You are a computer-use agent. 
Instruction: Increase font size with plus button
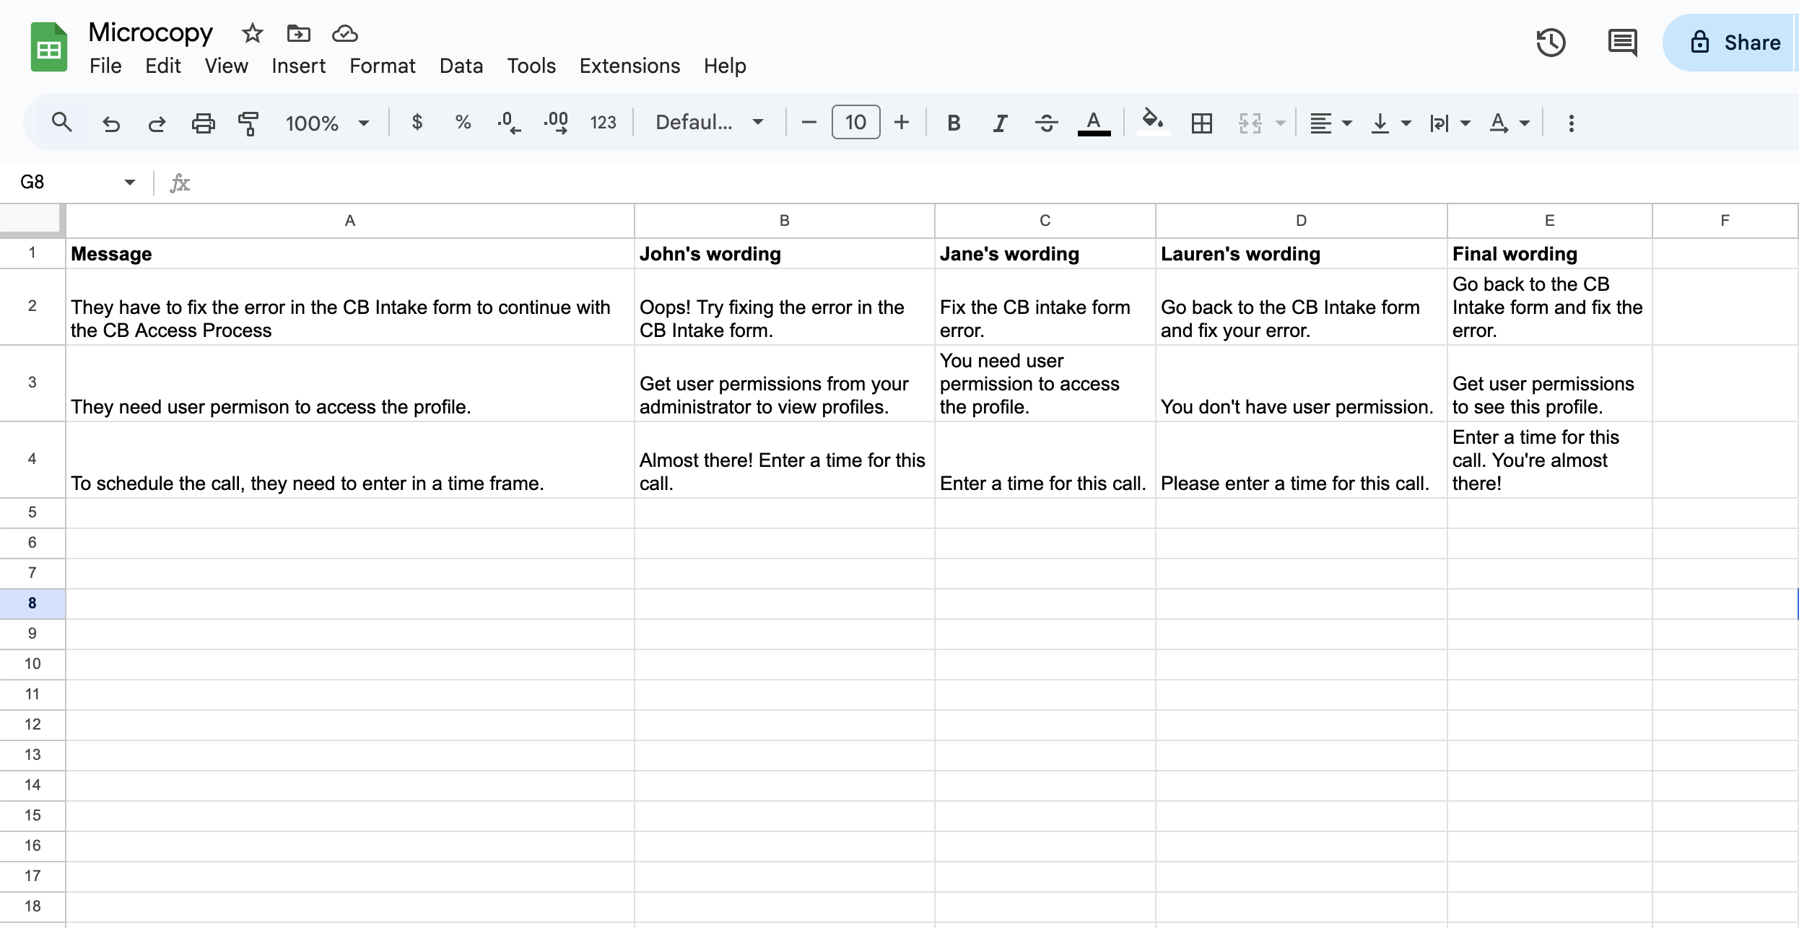coord(901,123)
